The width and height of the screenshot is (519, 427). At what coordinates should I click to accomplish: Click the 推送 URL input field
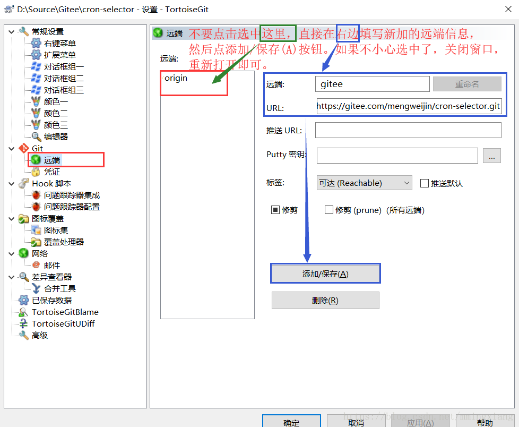[408, 130]
